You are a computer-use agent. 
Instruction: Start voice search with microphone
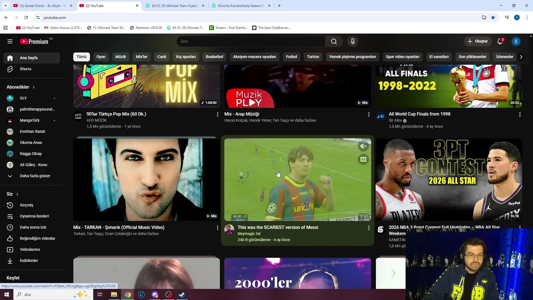coord(353,41)
